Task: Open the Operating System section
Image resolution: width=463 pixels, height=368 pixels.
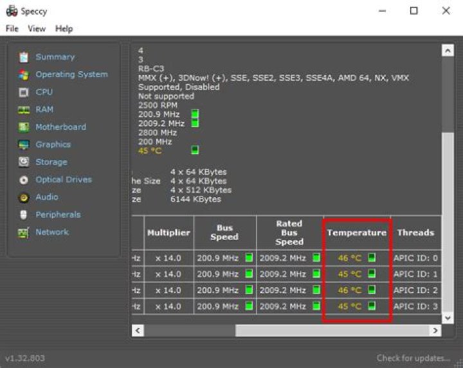Action: (x=72, y=74)
